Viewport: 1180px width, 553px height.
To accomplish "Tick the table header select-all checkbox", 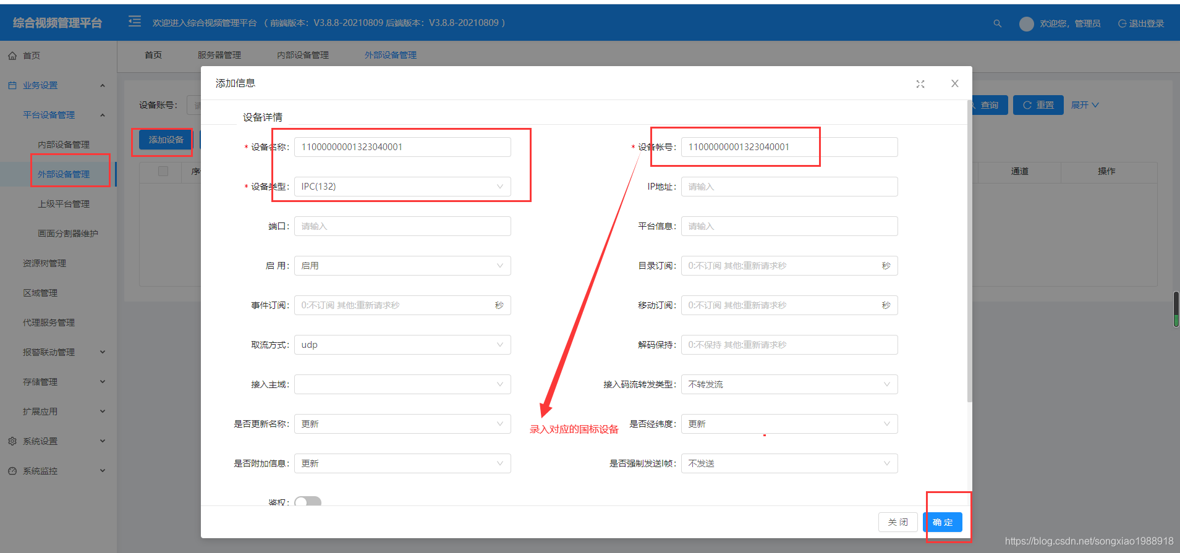I will 163,171.
